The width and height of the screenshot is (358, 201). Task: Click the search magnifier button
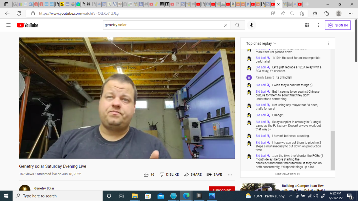[237, 25]
